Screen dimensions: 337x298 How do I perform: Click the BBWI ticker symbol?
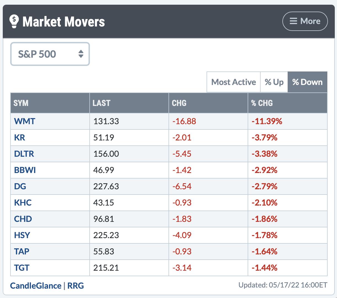coord(25,170)
